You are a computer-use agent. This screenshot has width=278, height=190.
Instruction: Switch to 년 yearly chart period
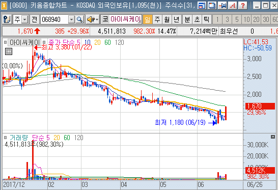(176, 19)
